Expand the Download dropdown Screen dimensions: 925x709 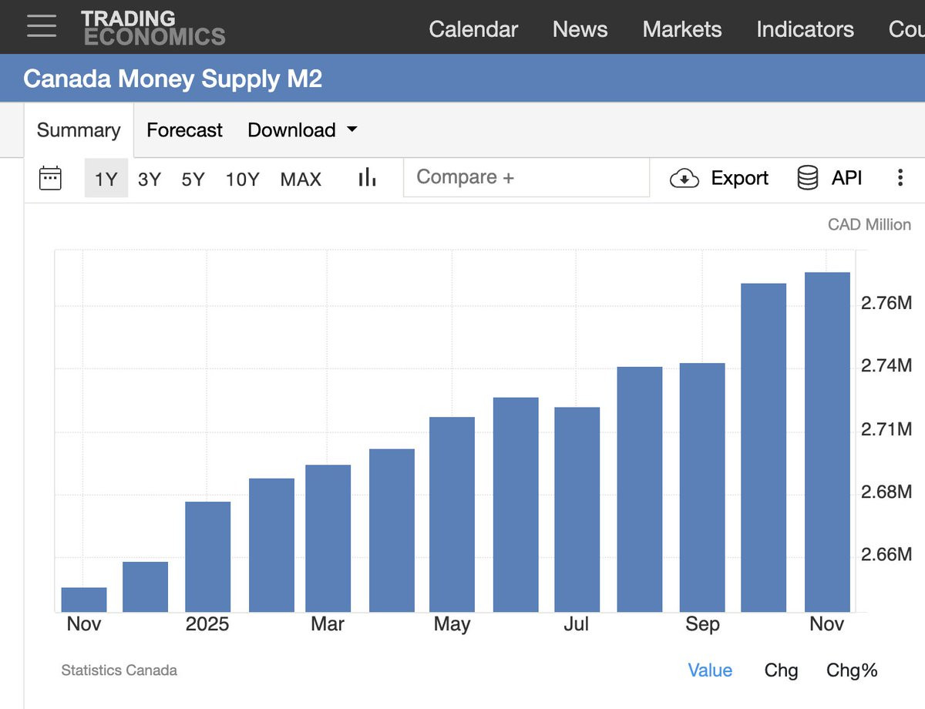point(302,130)
